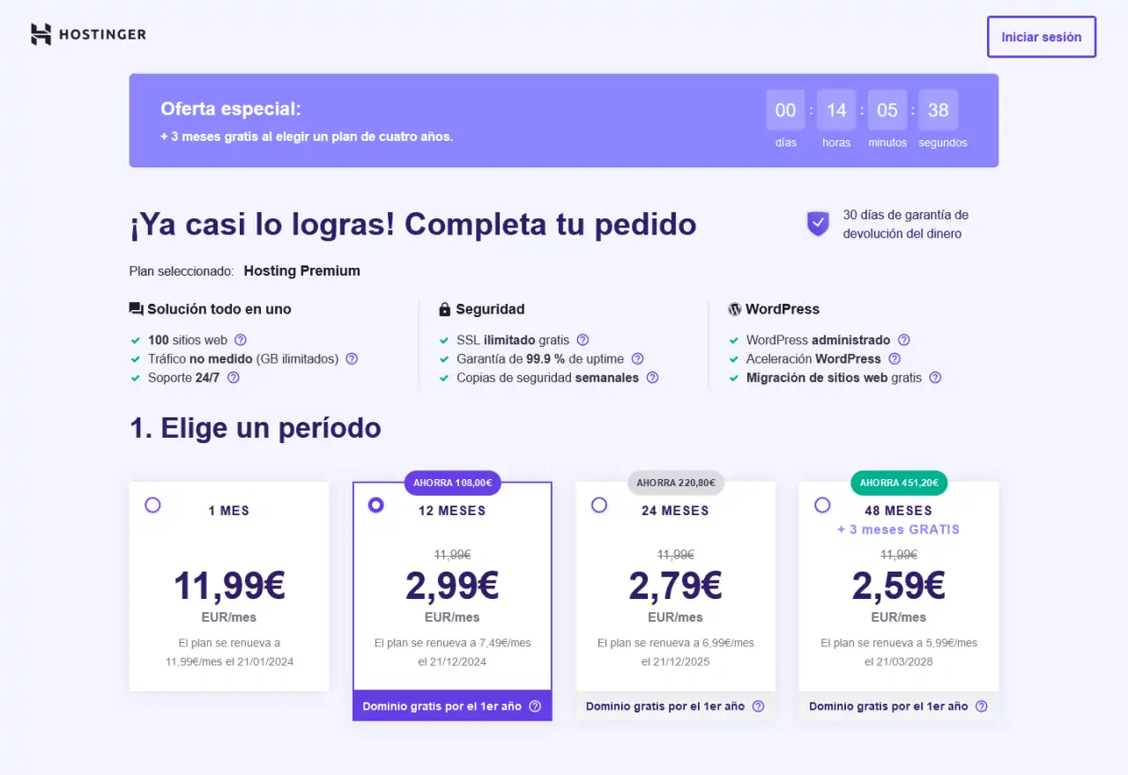
Task: Click '30 días de garantía de devolución' text
Action: pos(906,224)
